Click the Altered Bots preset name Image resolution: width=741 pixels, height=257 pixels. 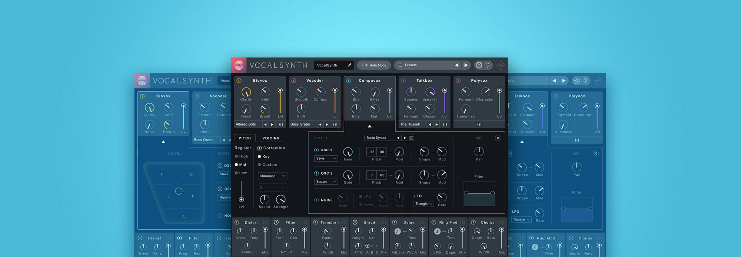pos(246,125)
